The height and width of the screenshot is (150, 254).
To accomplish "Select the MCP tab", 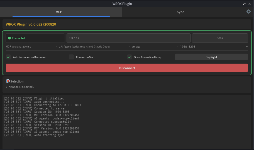I will (59, 12).
